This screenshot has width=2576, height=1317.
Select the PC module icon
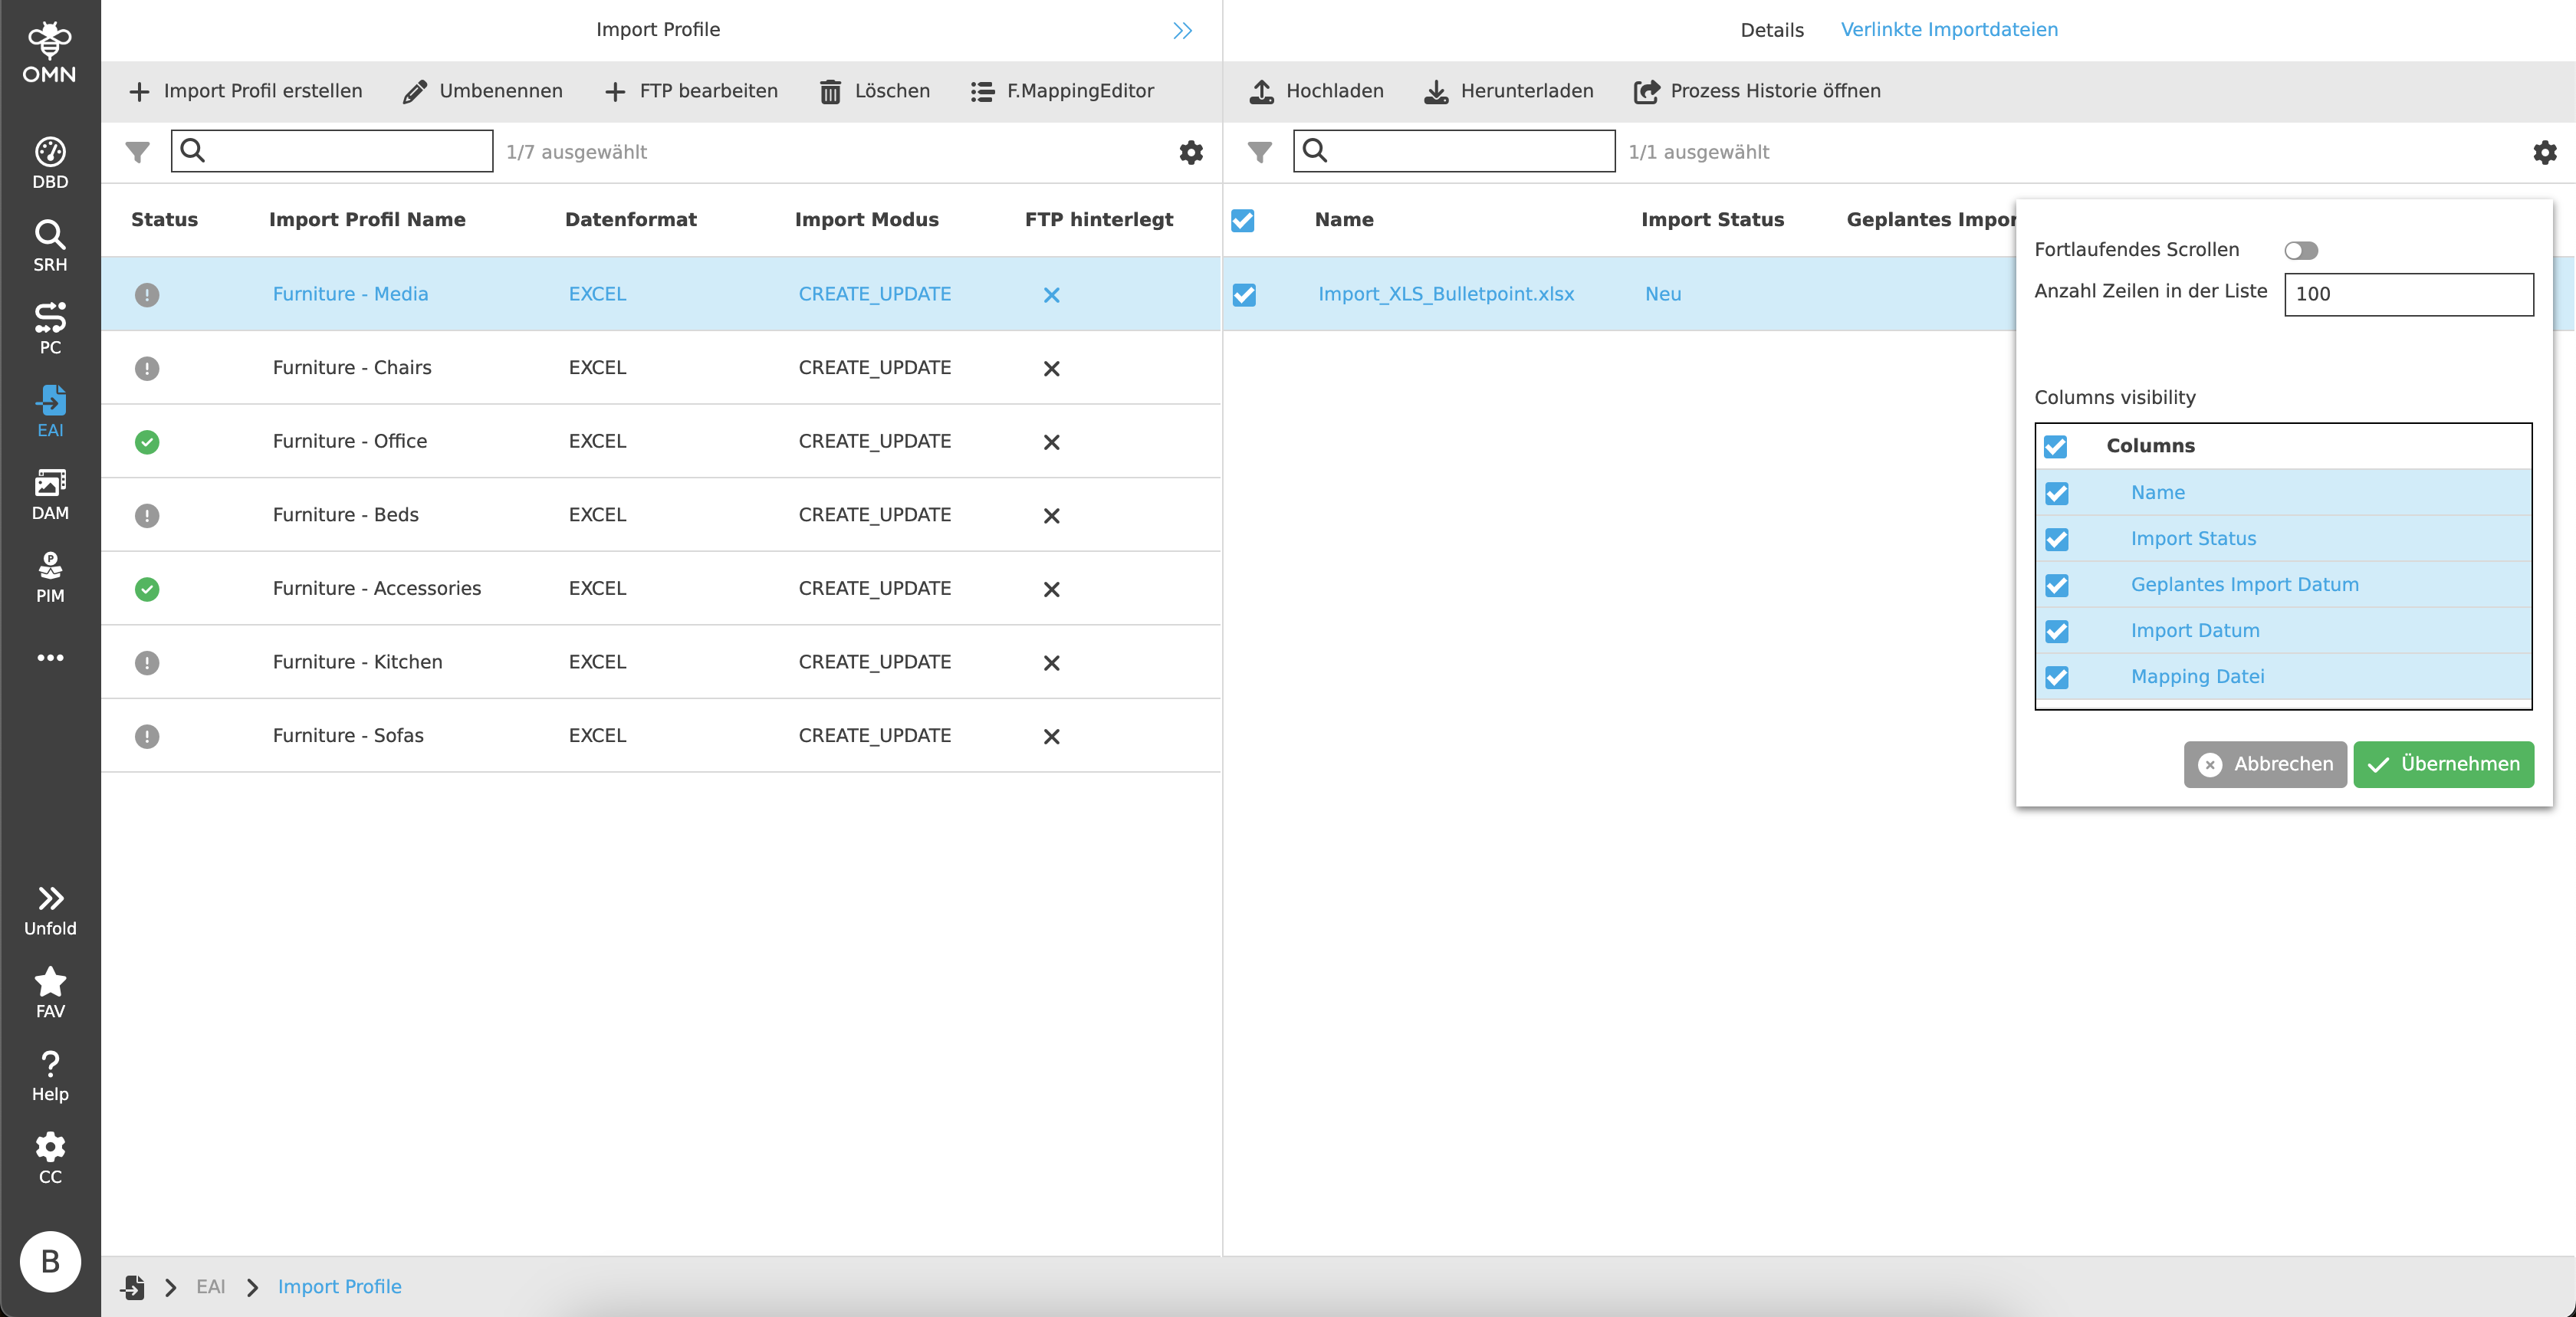pyautogui.click(x=50, y=326)
